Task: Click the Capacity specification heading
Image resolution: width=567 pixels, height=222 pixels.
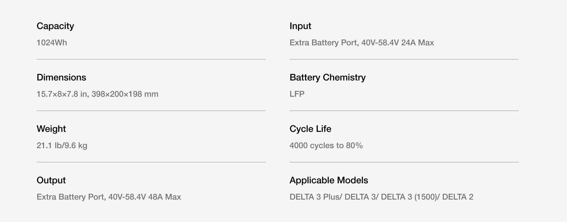Action: pos(55,26)
